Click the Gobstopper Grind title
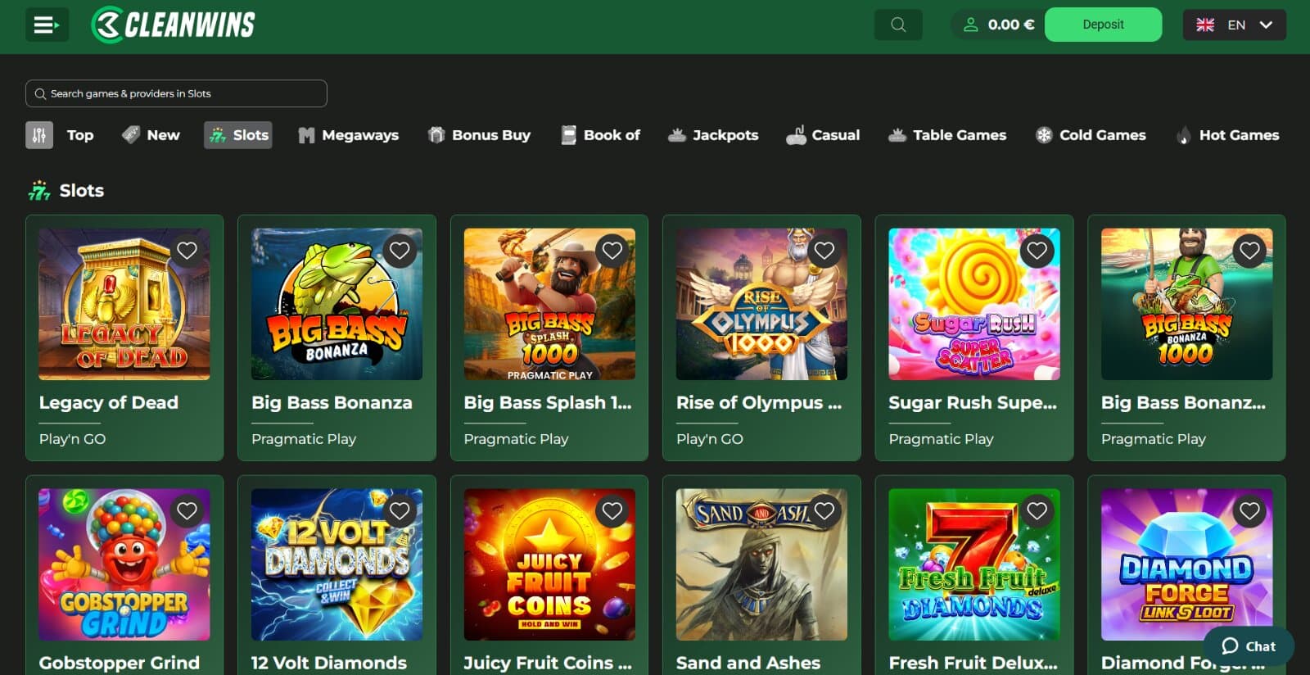This screenshot has height=675, width=1310. 120,663
